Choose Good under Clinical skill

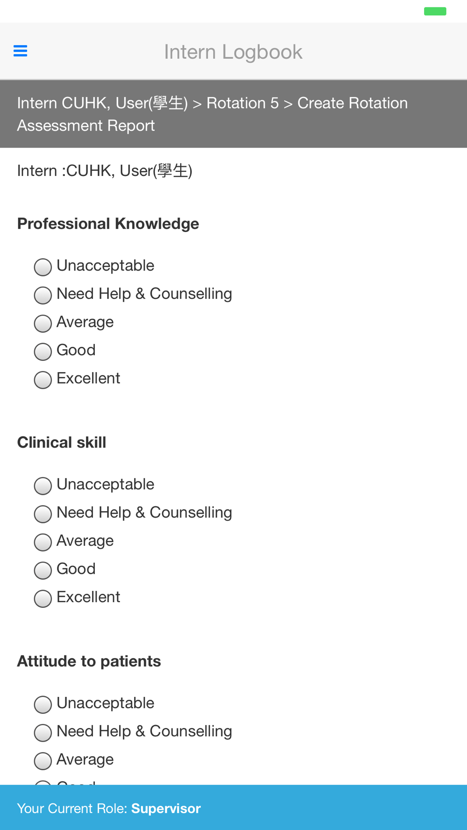click(42, 570)
